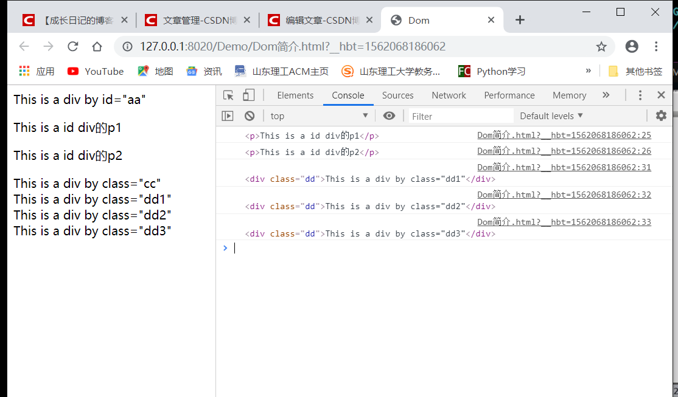Open the top frame context dropdown
This screenshot has width=678, height=397.
click(320, 116)
